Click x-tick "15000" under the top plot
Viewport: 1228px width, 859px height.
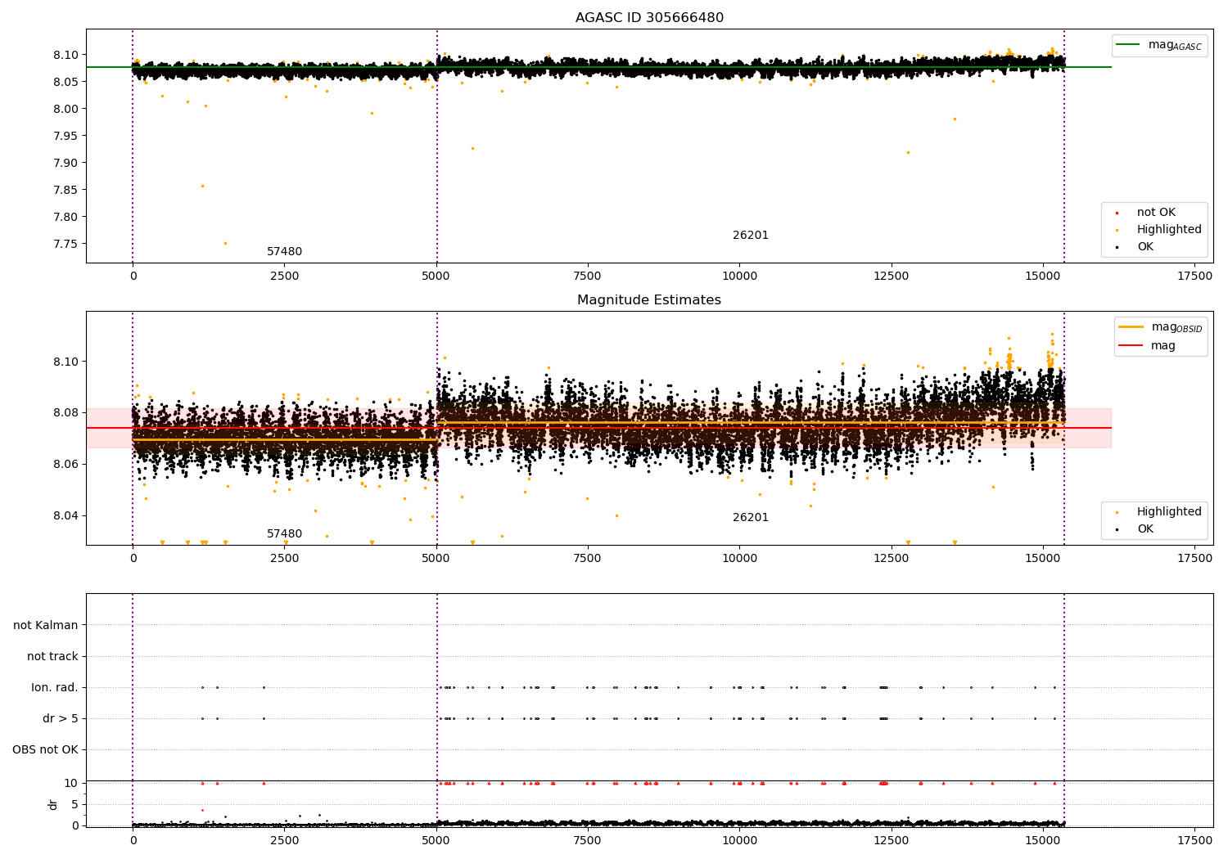point(1043,277)
